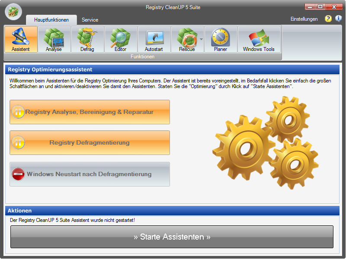Switch to the Service tab
Screen dimensions: 346x259
click(x=90, y=20)
